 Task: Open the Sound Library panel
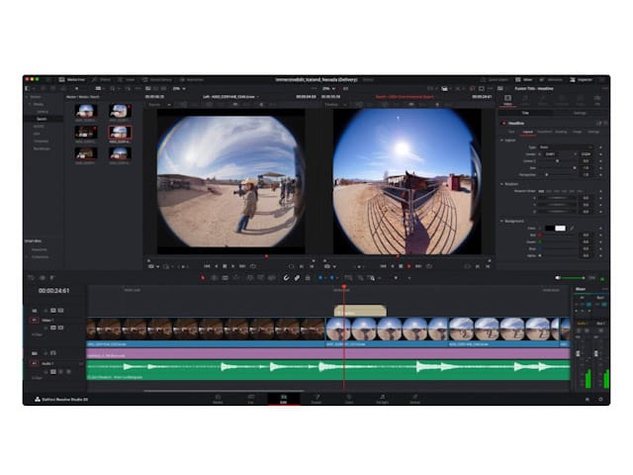pos(157,80)
